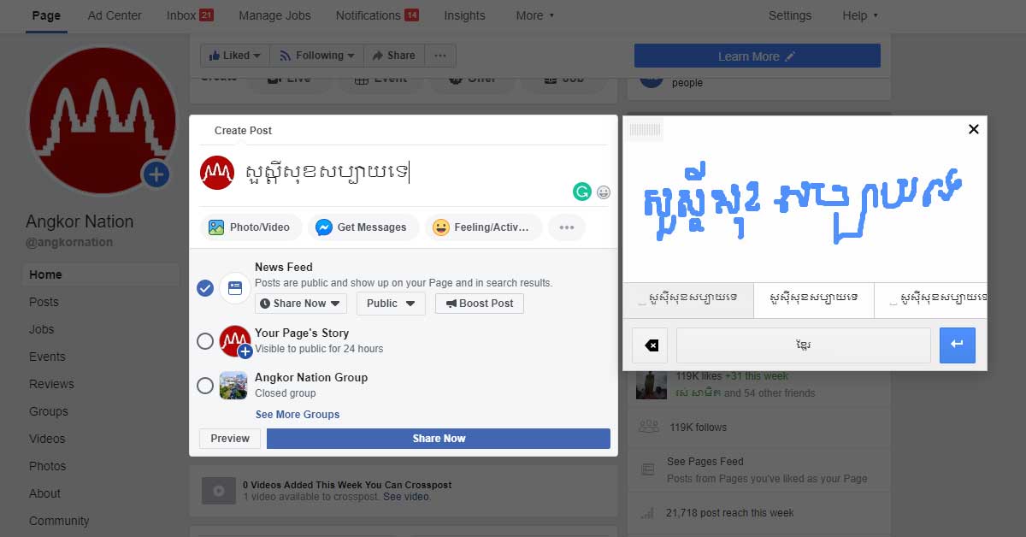Open Groups in left sidebar

tap(49, 411)
